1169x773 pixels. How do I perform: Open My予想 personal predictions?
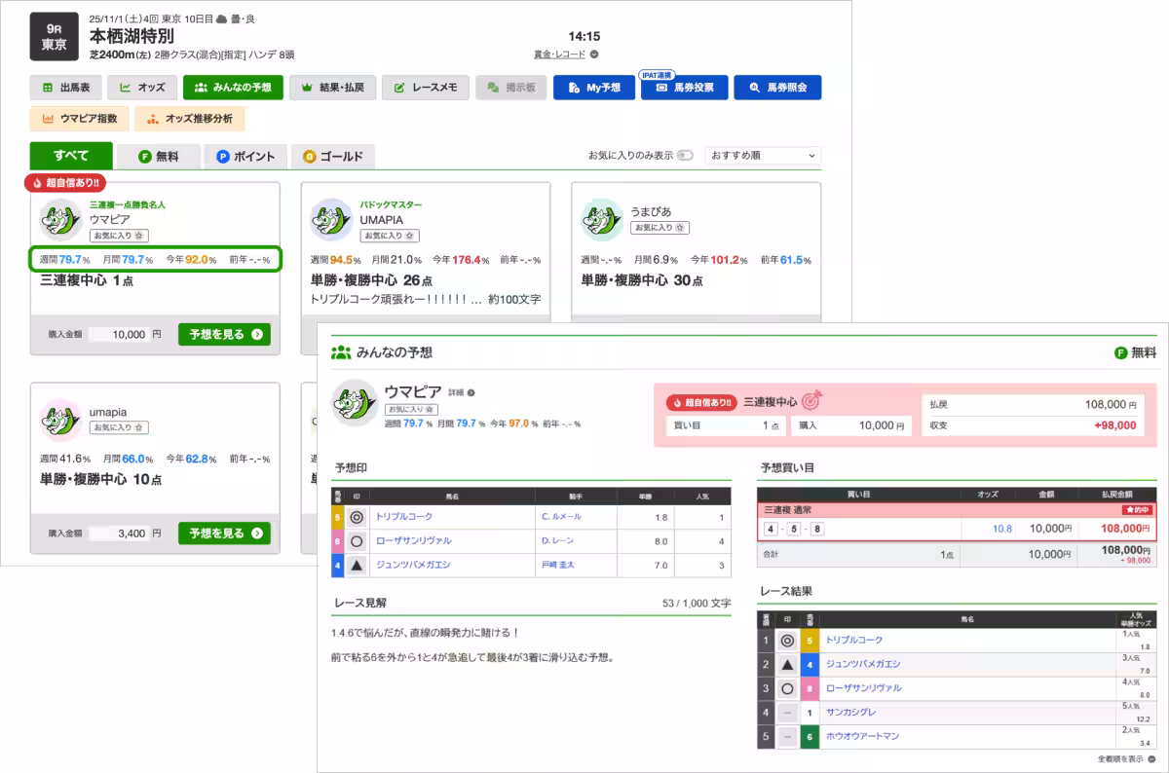point(595,88)
